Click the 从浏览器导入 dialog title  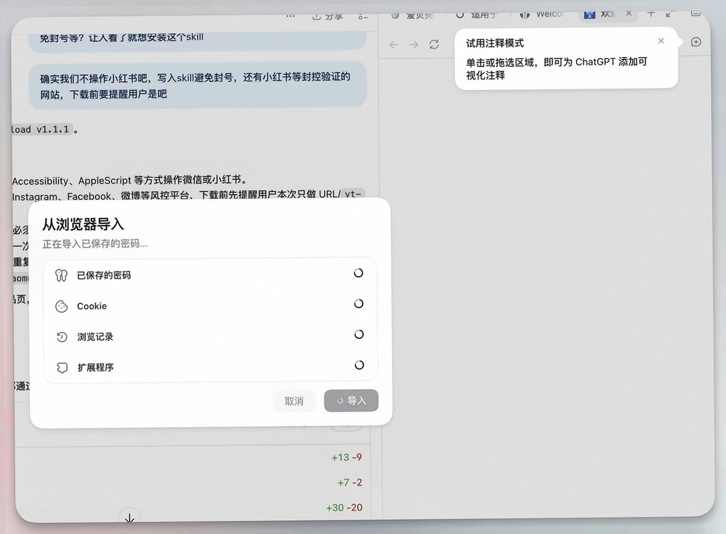click(x=83, y=225)
